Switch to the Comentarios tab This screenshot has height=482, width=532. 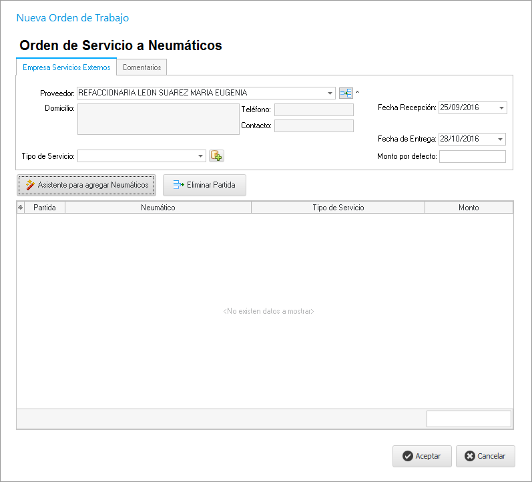coord(142,67)
